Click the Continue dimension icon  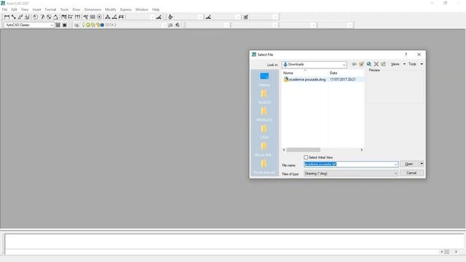(77, 17)
